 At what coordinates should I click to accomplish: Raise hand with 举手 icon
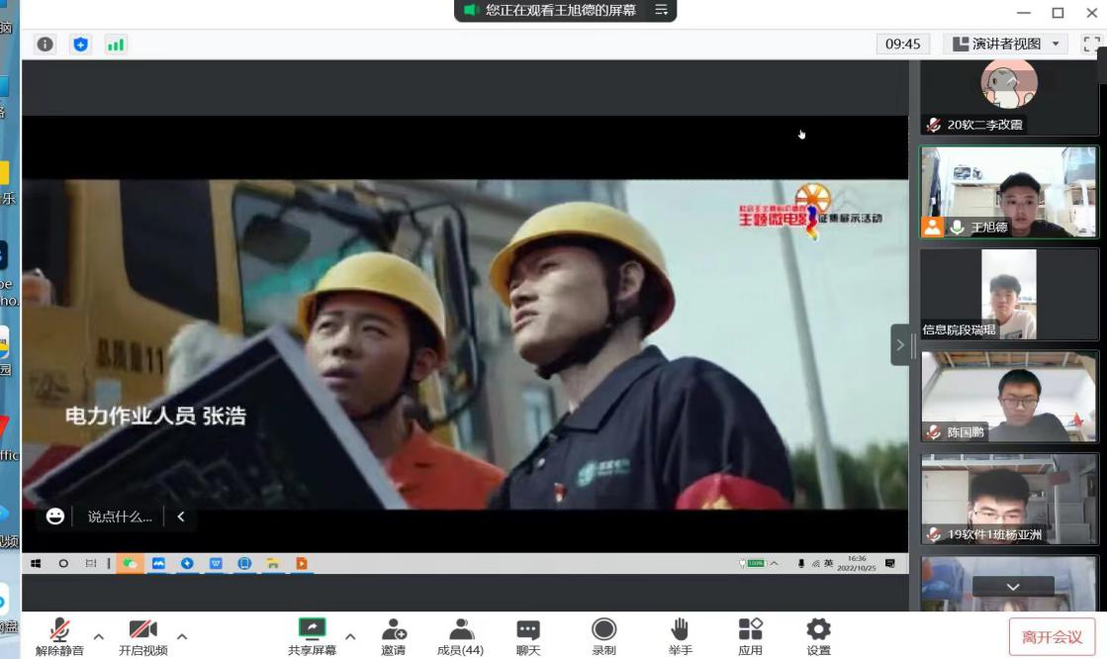click(680, 635)
